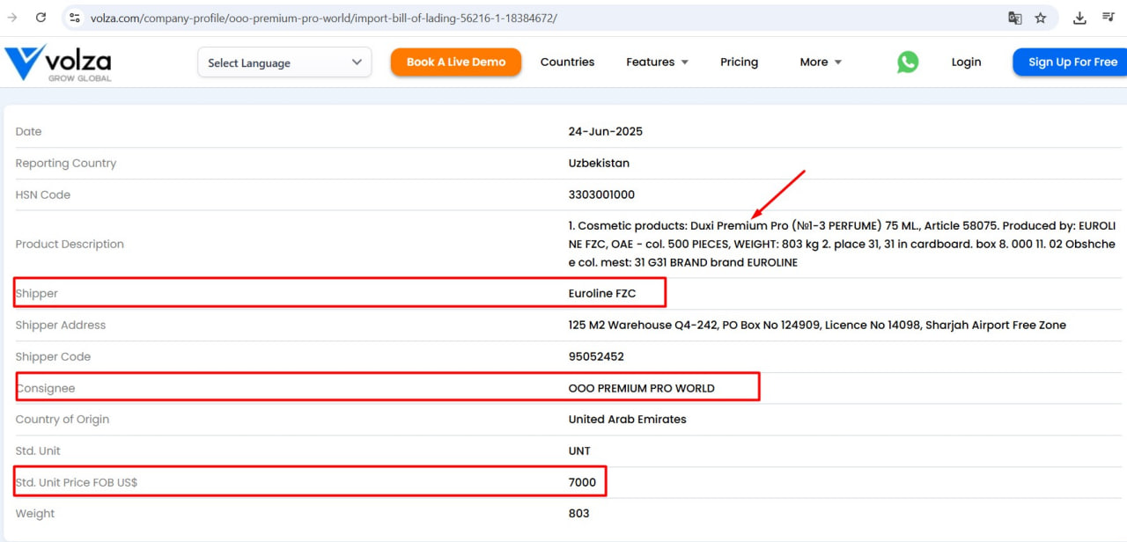Click the browser forward arrow
The image size is (1127, 542).
[12, 18]
